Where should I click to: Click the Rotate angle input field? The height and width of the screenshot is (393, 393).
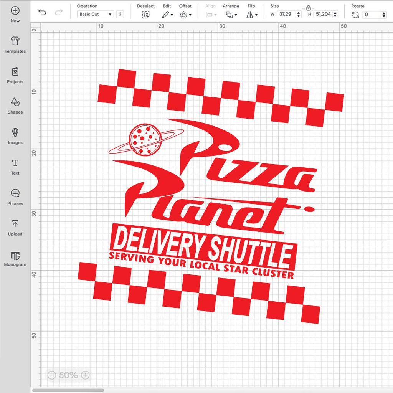pos(372,14)
